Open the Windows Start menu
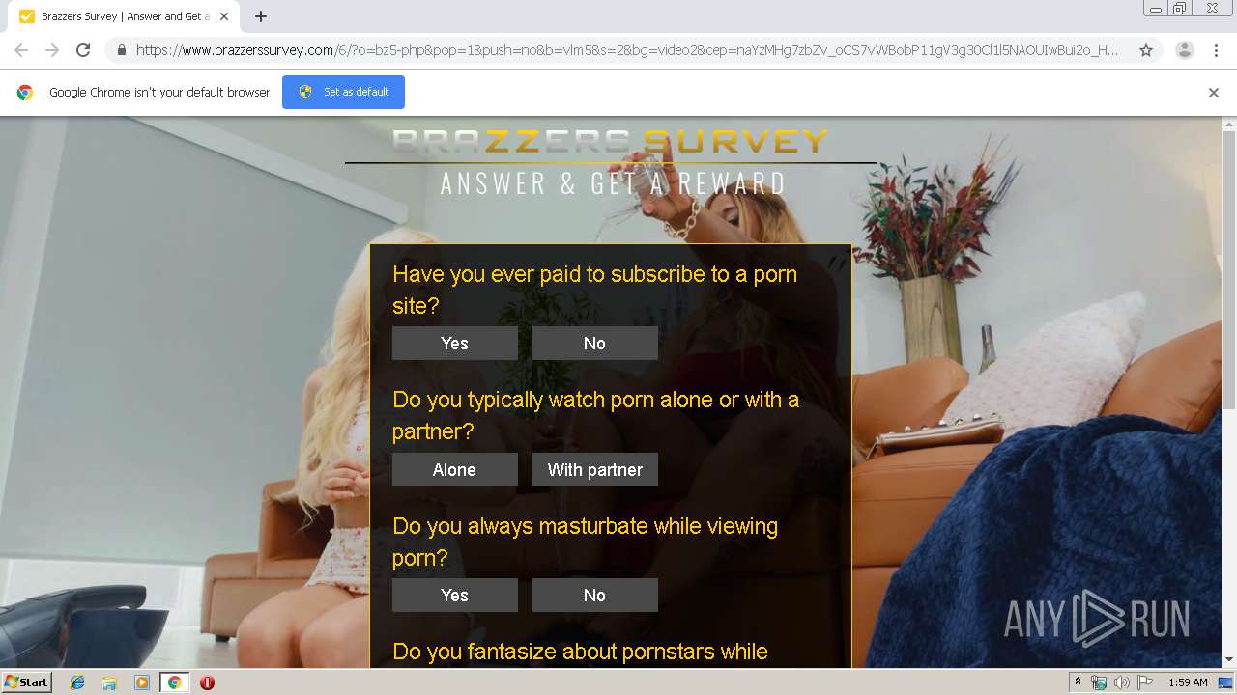 tap(26, 682)
